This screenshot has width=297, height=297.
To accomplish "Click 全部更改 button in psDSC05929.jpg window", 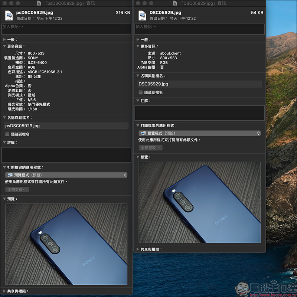I will pos(17,190).
